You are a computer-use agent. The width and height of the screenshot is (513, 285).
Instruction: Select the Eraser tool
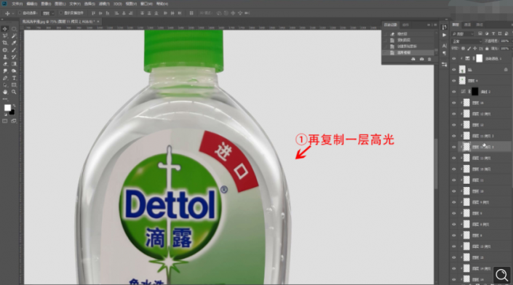[5, 64]
